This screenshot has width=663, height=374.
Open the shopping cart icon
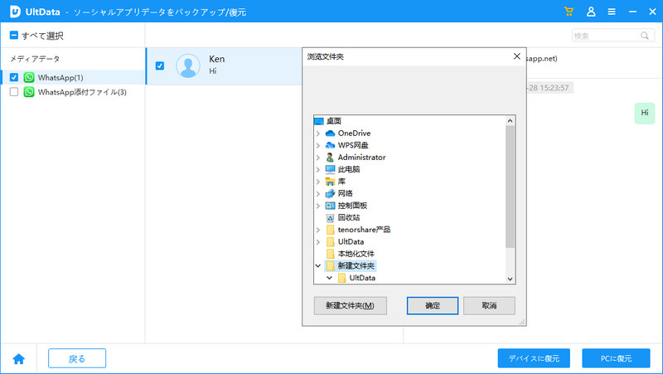(x=569, y=12)
